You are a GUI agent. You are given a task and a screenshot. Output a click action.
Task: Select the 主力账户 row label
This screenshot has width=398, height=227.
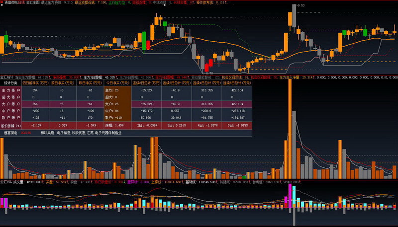[x=11, y=90]
